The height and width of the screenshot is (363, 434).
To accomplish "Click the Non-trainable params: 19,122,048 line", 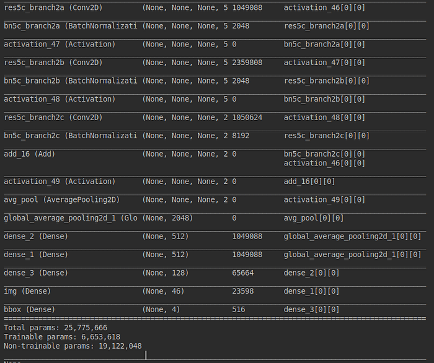I will (x=73, y=346).
